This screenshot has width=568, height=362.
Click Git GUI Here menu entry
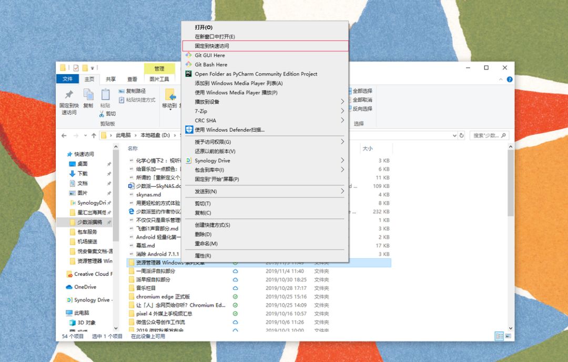(265, 55)
